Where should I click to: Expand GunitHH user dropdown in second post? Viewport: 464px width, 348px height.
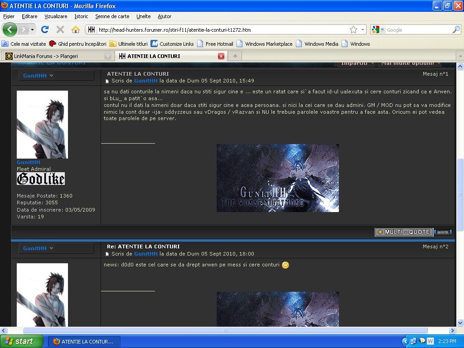52,248
